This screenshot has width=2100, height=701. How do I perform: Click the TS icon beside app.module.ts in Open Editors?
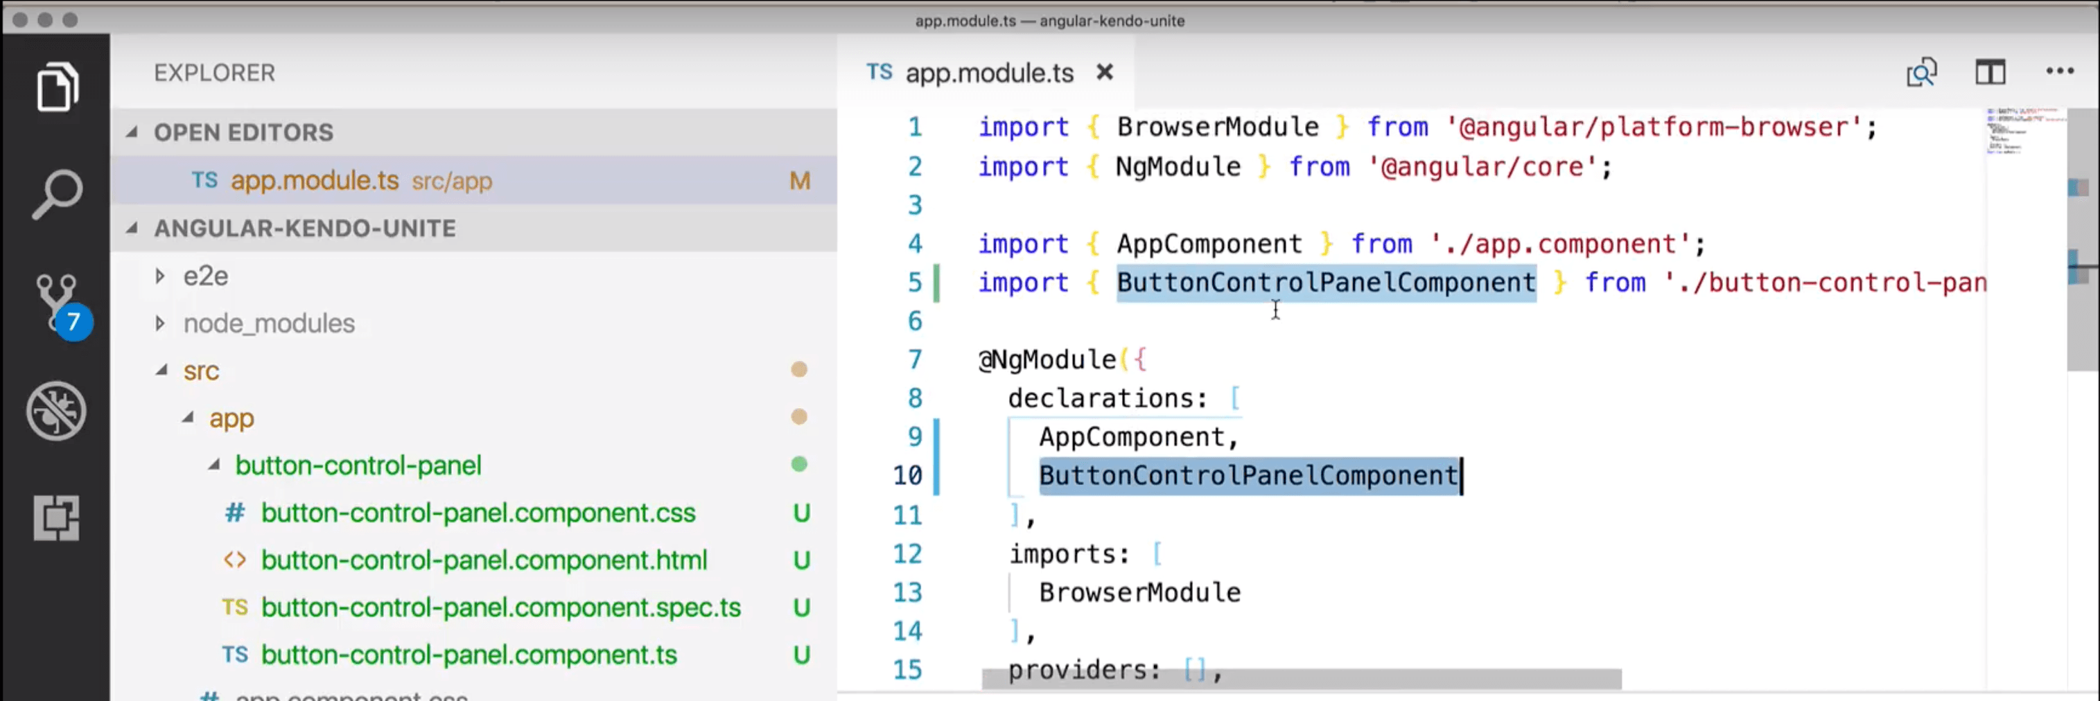tap(204, 179)
